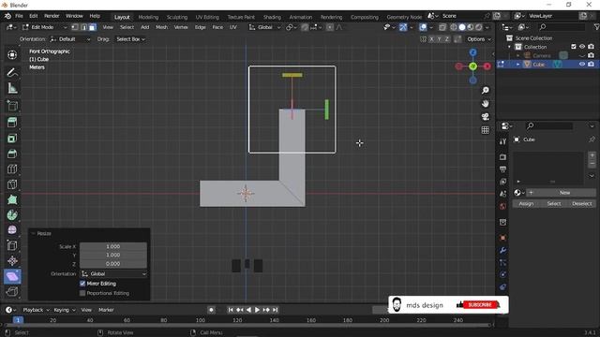Select the Inset Faces tool

point(12,138)
